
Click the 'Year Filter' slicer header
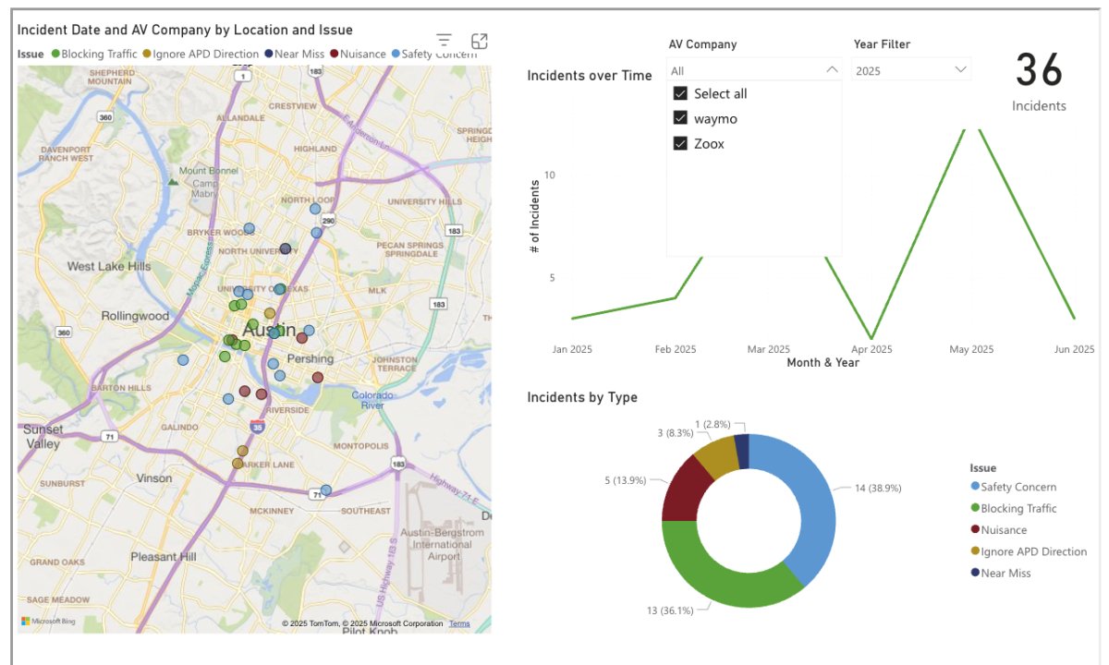pos(883,44)
